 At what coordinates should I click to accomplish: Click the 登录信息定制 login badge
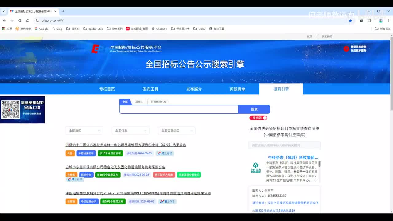point(355,48)
